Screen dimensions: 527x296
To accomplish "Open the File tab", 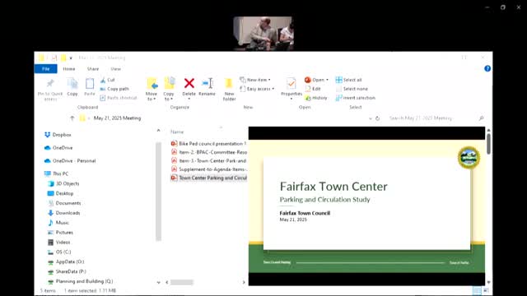I will 46,69.
